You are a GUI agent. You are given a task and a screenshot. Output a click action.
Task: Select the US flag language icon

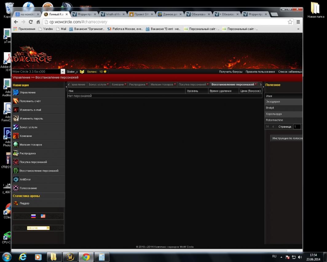click(x=43, y=216)
